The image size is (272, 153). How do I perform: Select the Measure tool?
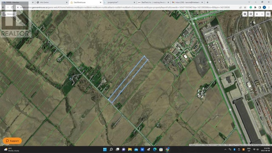click(8, 14)
